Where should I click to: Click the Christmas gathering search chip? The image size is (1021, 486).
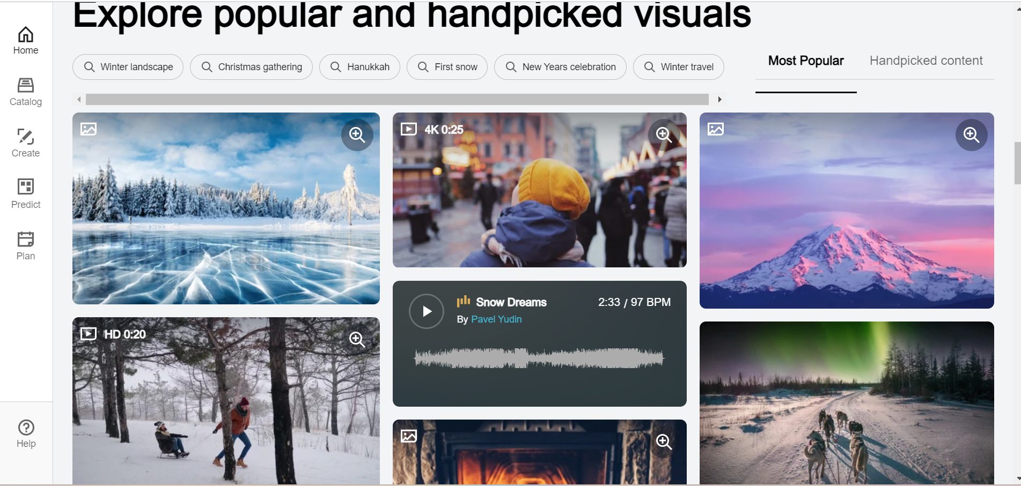pos(251,67)
